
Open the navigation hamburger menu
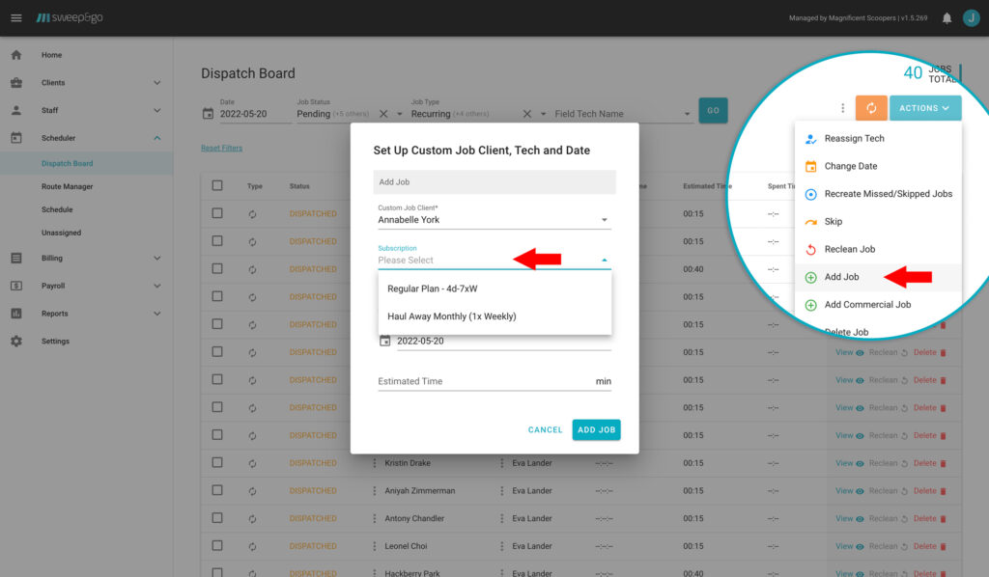(x=17, y=16)
